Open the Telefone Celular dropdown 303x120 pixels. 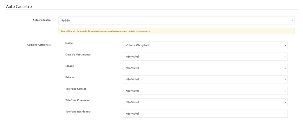click(205, 91)
